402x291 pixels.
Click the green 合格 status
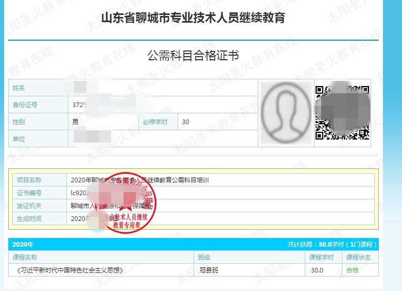[353, 270]
